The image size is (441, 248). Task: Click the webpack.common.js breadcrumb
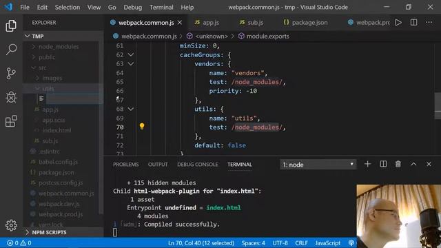(145, 37)
